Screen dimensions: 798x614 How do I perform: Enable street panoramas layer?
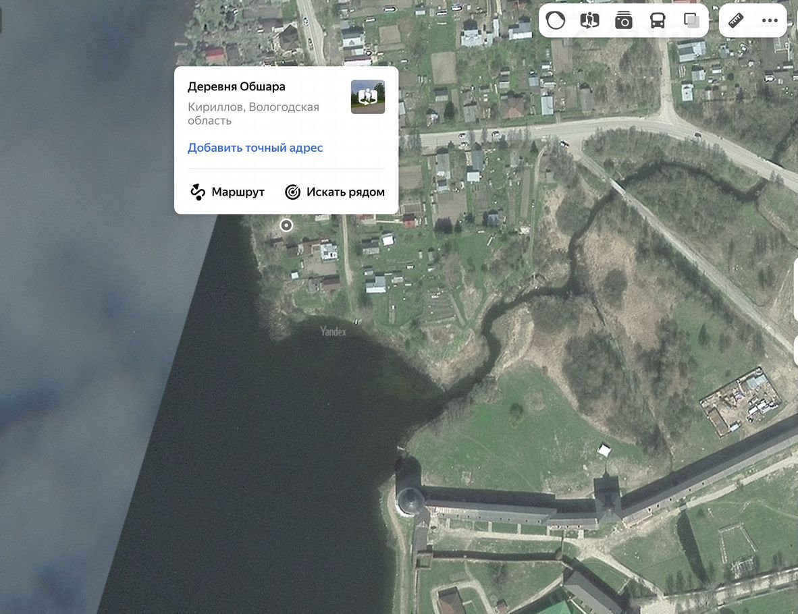click(589, 20)
